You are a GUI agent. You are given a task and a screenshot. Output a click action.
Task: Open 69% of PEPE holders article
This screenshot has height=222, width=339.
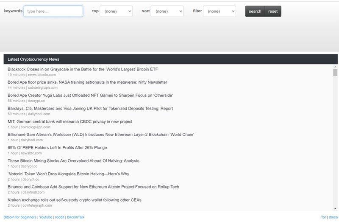coord(57,148)
